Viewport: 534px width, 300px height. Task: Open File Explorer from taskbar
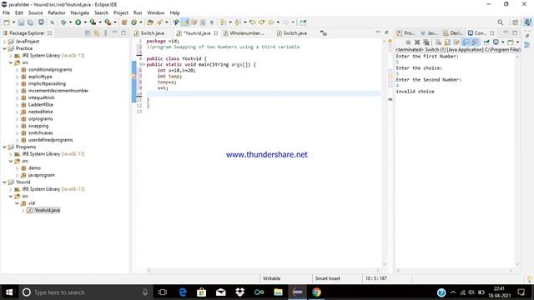[278, 292]
